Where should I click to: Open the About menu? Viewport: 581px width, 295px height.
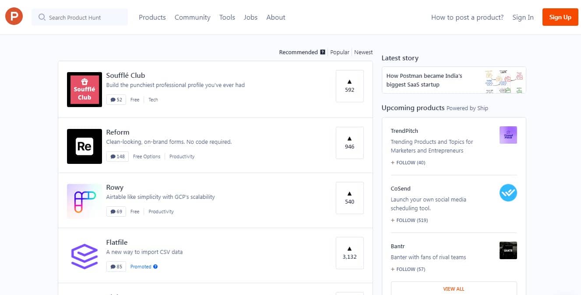click(x=276, y=17)
